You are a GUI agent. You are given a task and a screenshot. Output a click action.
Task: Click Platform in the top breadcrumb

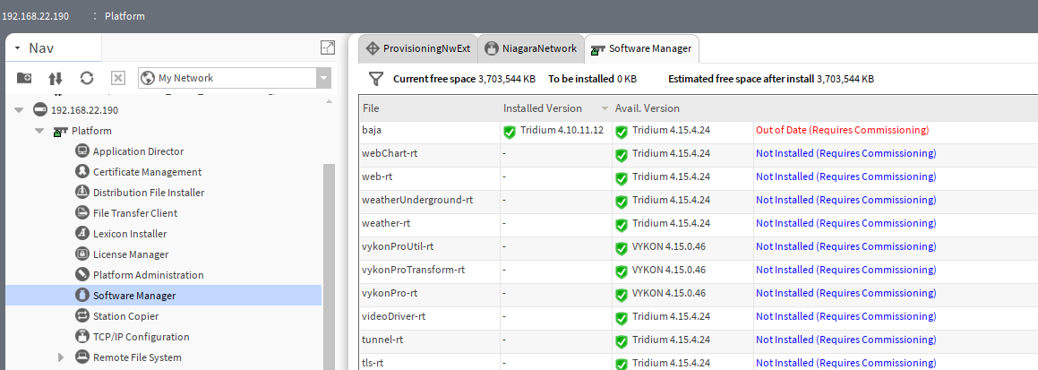pyautogui.click(x=124, y=16)
